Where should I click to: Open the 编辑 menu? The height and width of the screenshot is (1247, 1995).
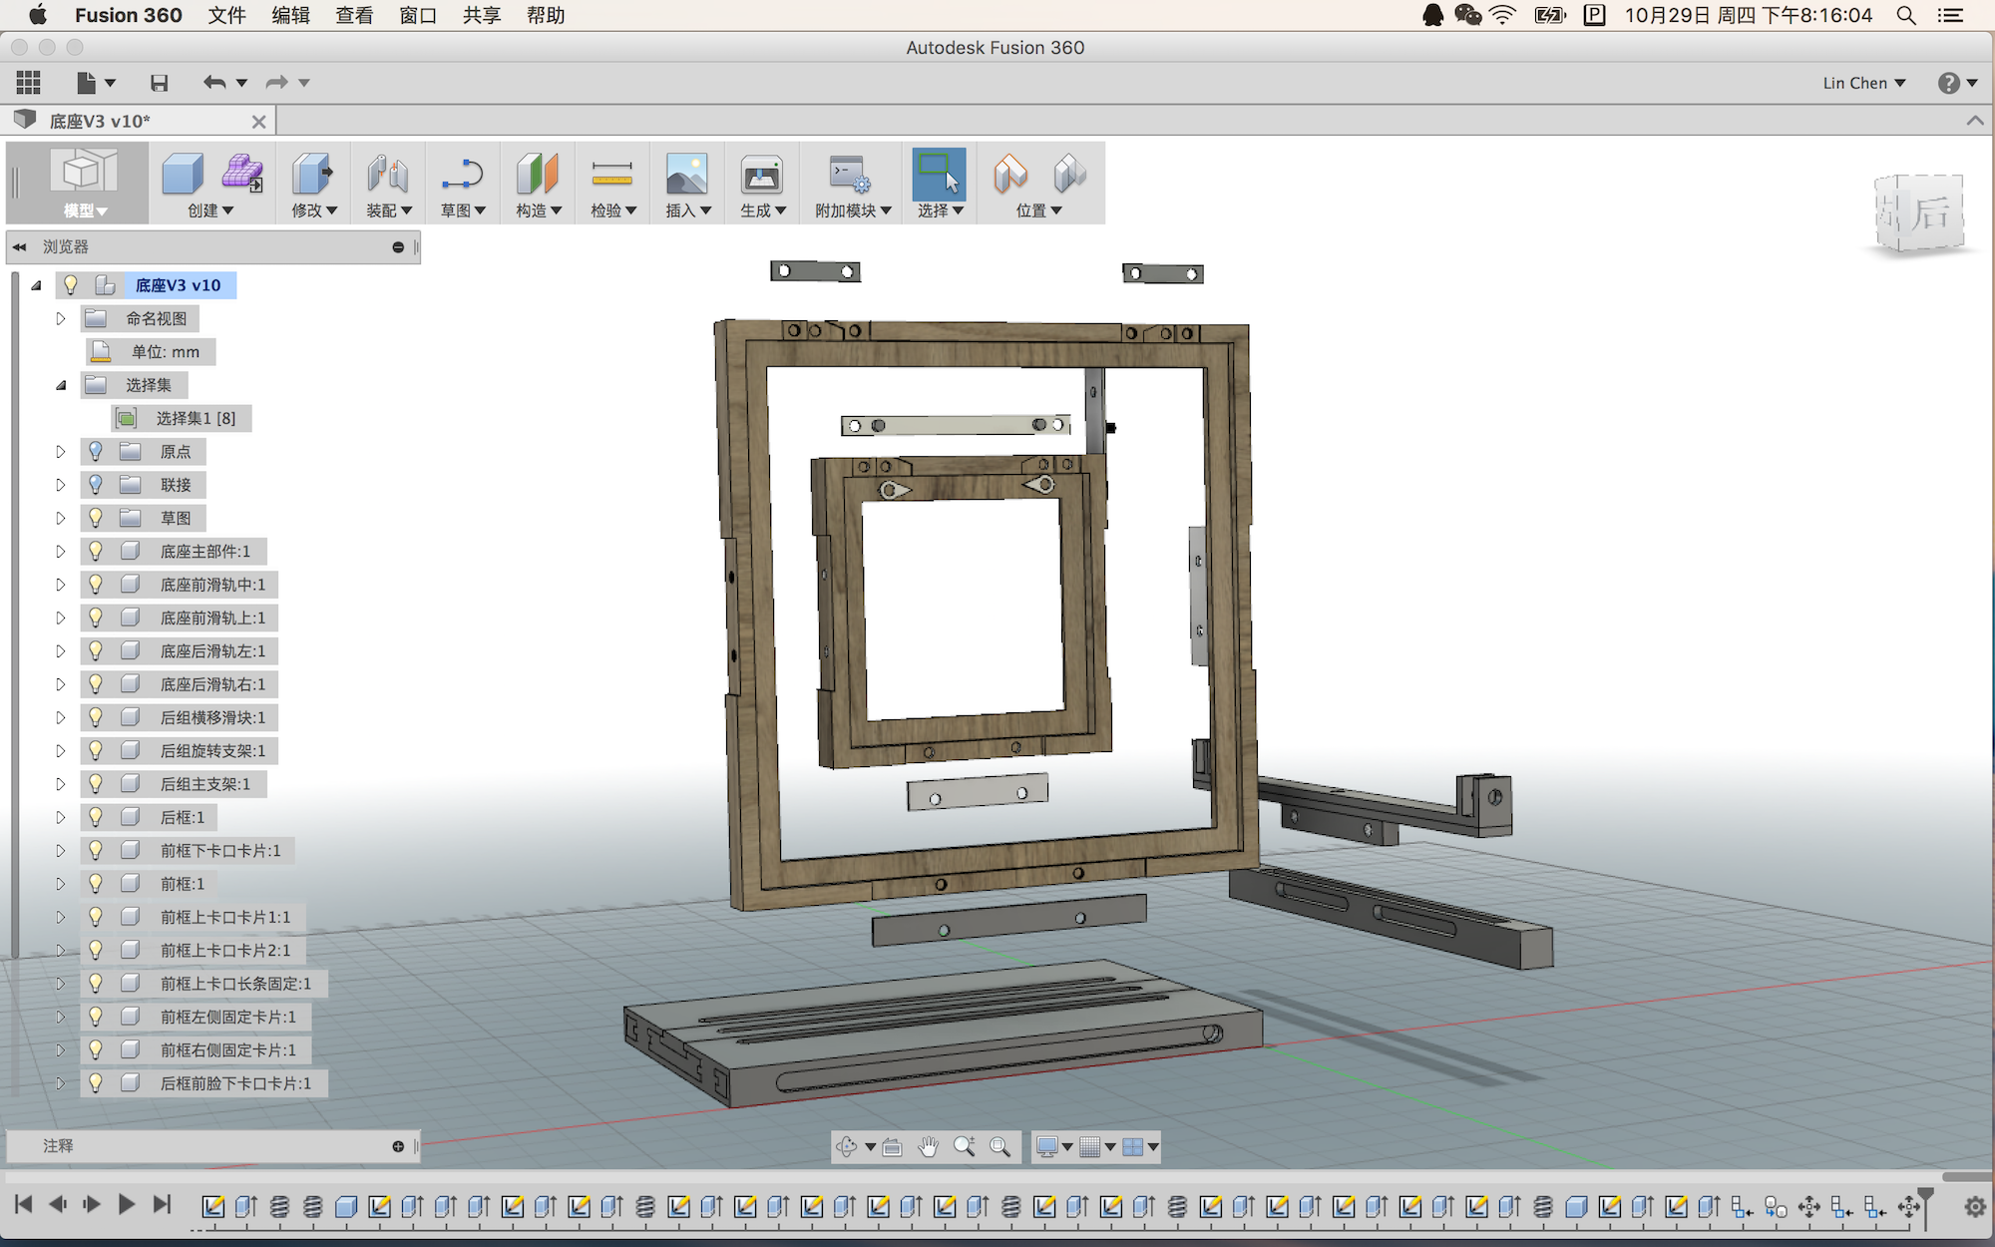[290, 15]
